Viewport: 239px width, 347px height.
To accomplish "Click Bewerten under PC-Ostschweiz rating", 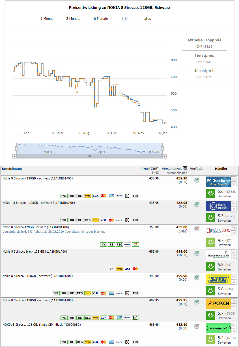I will pos(224,196).
